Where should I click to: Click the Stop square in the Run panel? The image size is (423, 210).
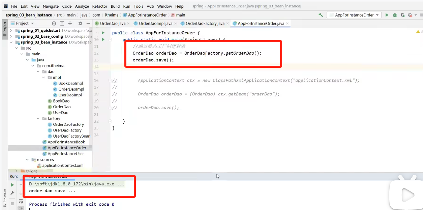click(x=12, y=204)
